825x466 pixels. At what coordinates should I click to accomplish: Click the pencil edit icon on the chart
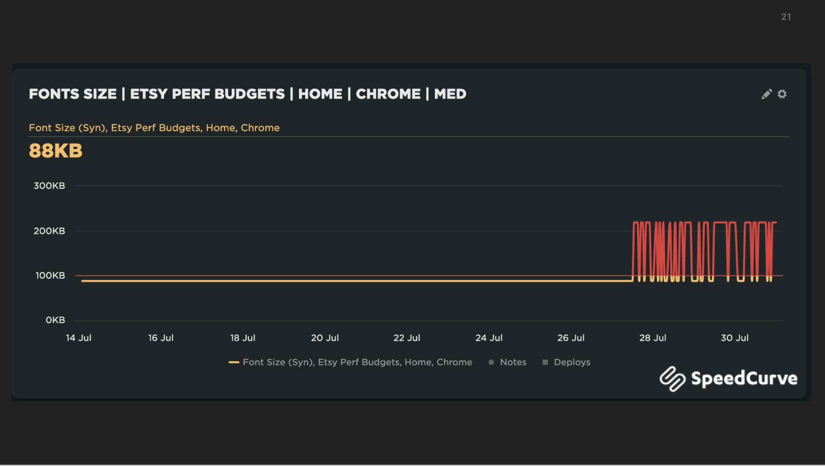767,94
